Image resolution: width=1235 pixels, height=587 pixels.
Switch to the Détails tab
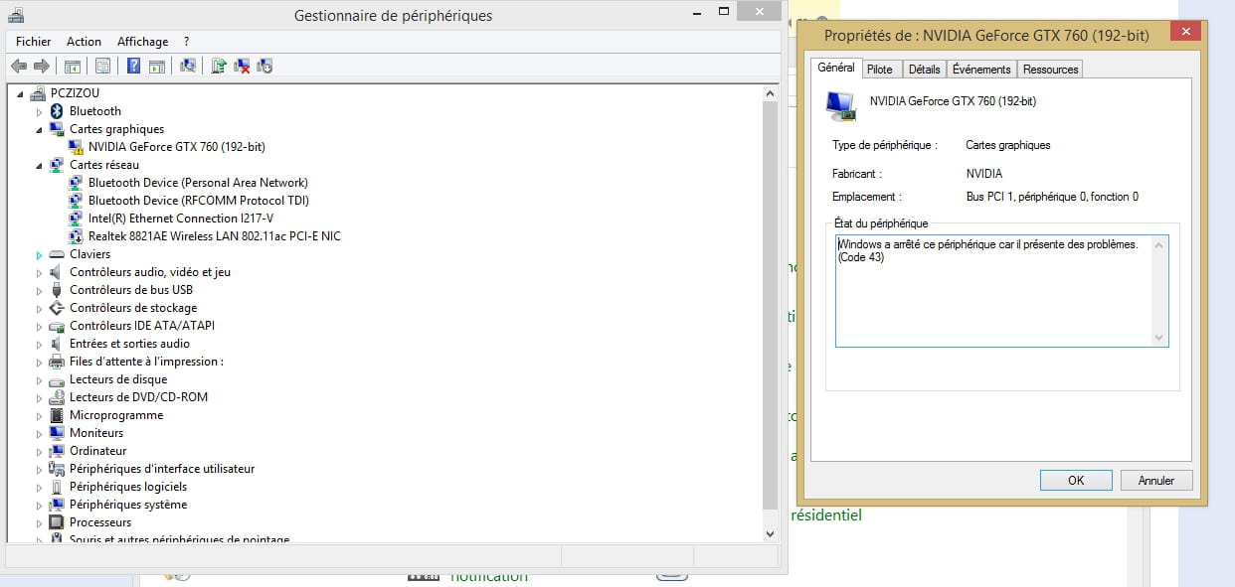pos(924,69)
